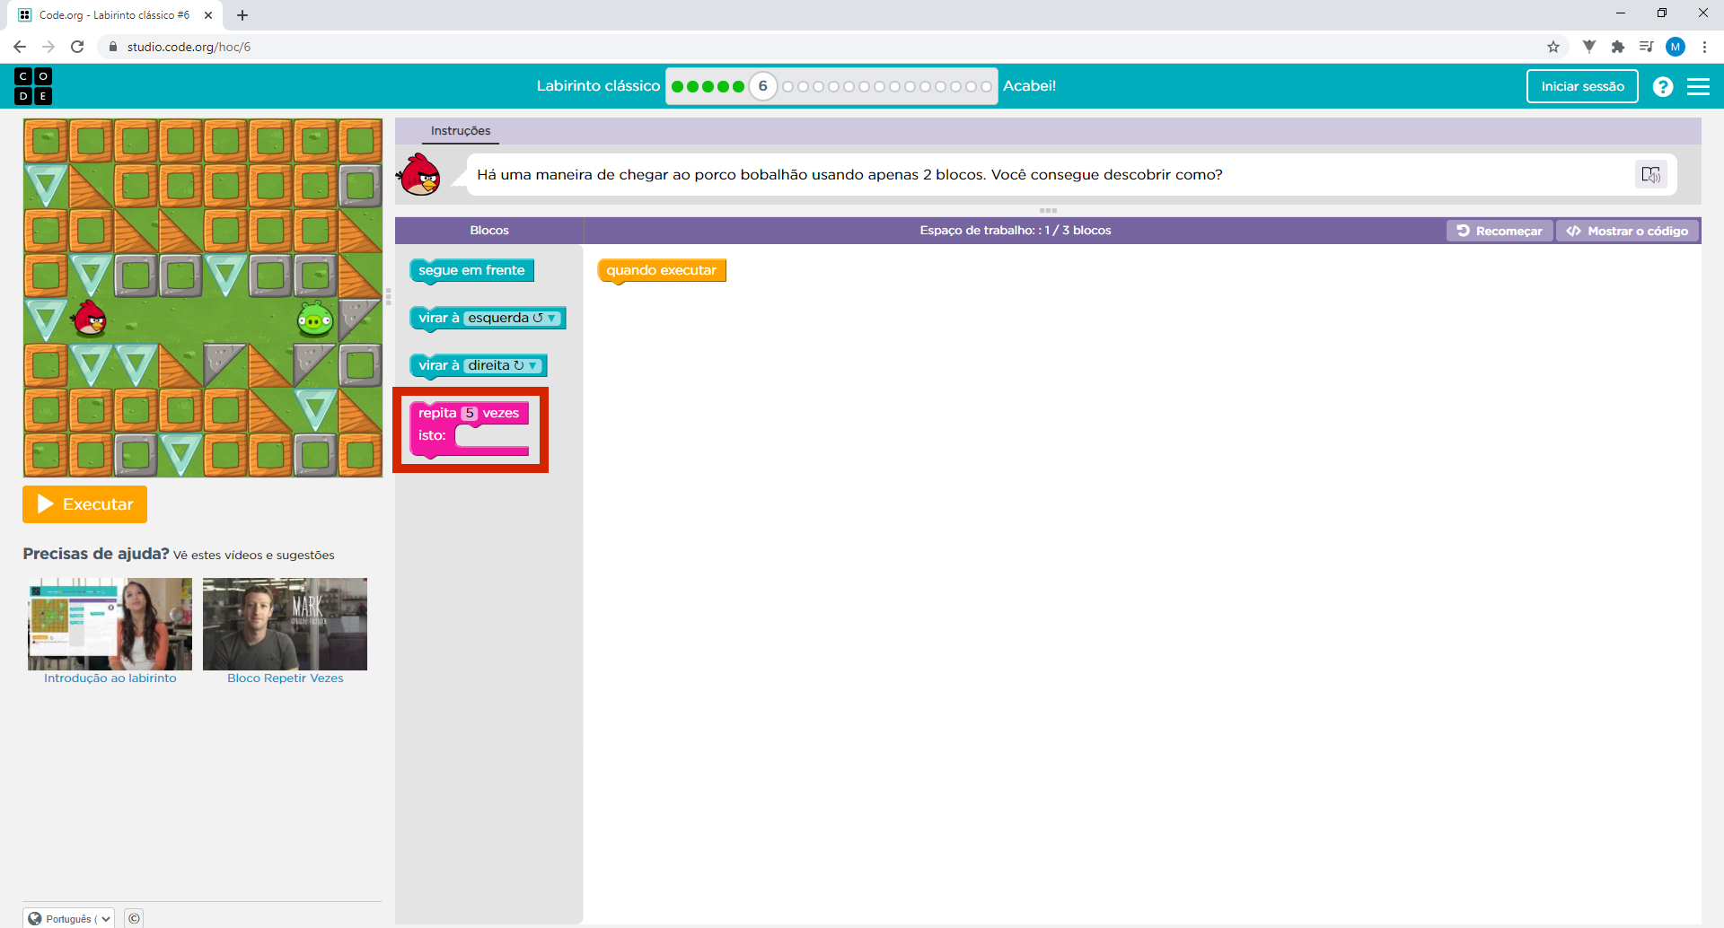The height and width of the screenshot is (928, 1724).
Task: Click the Bloco Repetir Vezes video thumbnail
Action: pos(285,624)
